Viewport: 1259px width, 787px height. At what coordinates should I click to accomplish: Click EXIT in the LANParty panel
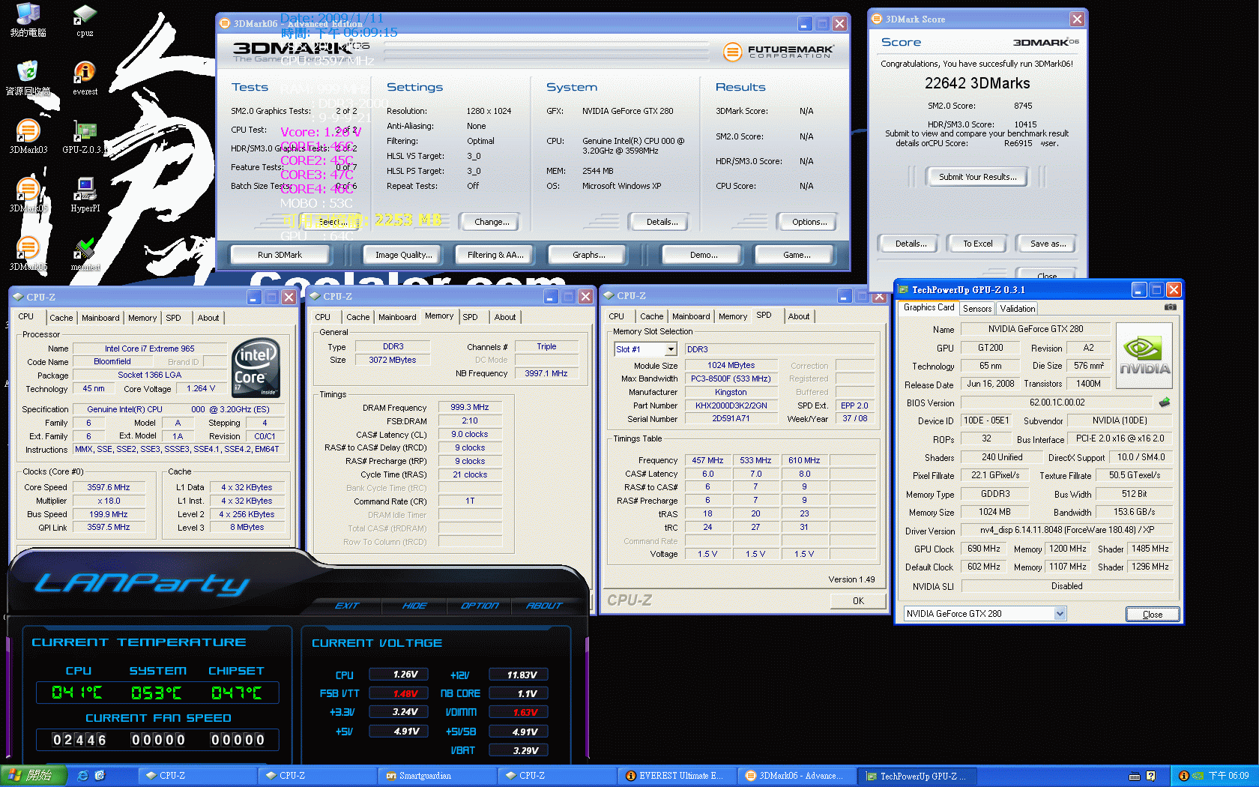[x=347, y=606]
